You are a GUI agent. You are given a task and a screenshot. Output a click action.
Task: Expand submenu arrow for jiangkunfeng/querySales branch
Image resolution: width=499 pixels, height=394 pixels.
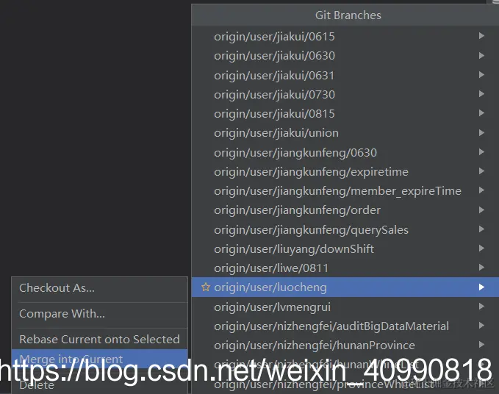coord(481,229)
